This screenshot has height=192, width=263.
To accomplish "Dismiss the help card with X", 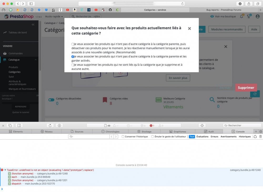I will 226,47.
